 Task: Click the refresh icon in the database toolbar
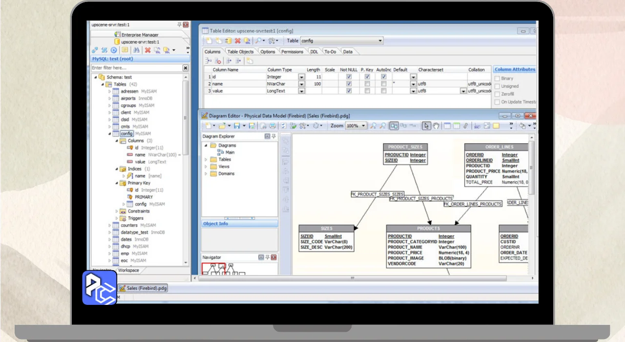pos(114,50)
